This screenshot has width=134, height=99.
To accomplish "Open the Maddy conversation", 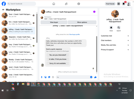I will 18,61.
